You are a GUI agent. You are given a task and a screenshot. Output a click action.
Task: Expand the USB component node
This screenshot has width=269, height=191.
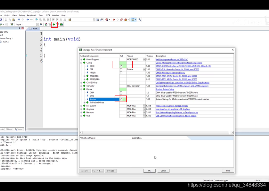[x=81, y=116]
